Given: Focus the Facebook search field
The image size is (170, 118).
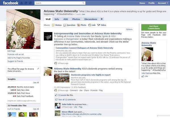Looking at the screenshot, I should [58, 3].
